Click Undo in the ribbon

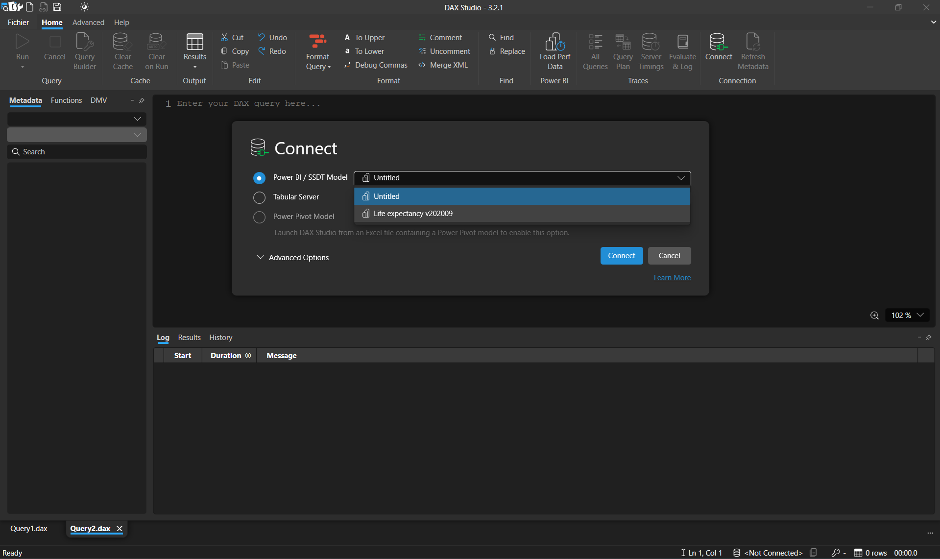tap(273, 37)
